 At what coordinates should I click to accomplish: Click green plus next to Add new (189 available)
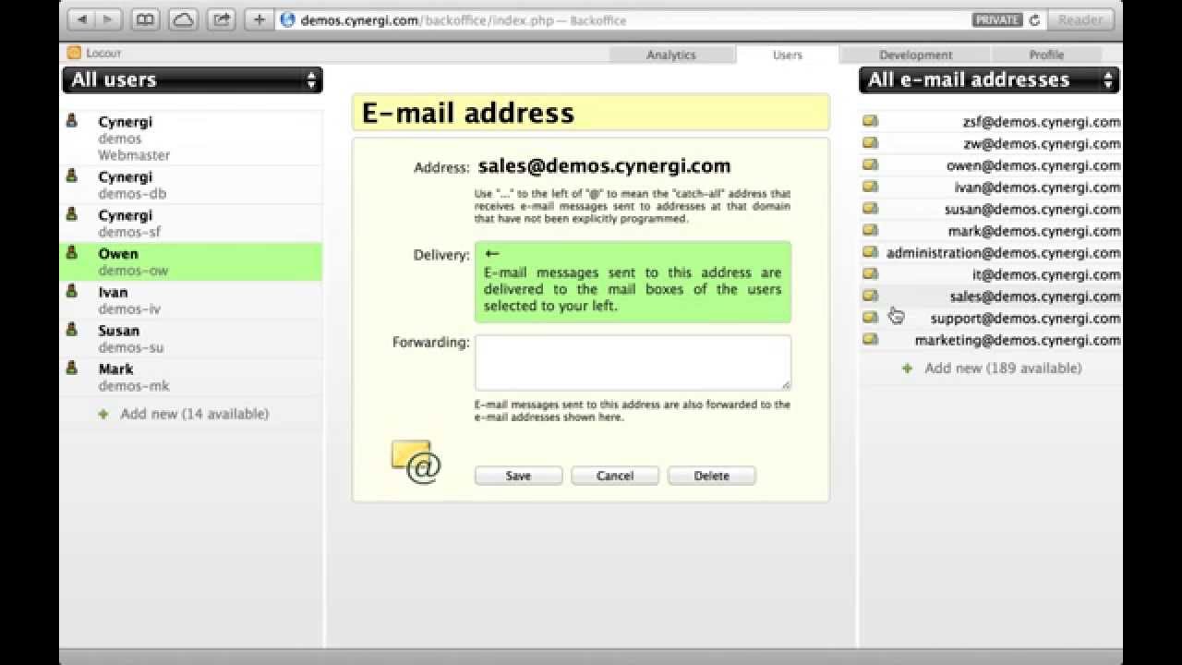click(x=908, y=369)
